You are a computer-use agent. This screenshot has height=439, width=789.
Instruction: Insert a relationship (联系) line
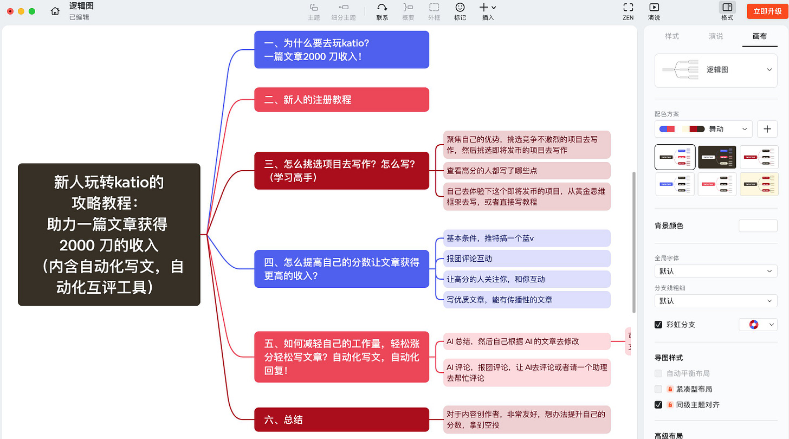pos(382,11)
